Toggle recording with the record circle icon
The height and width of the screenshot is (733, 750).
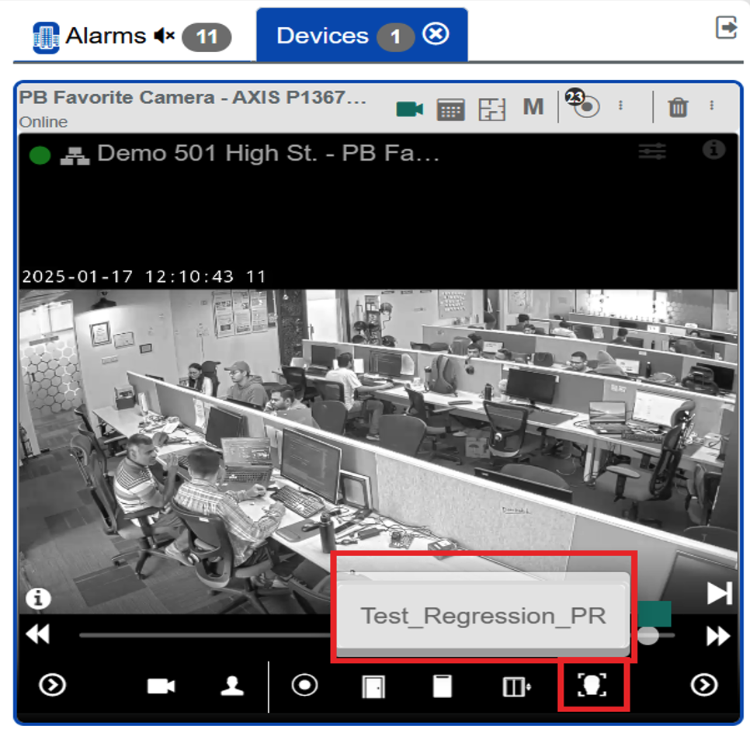pos(304,686)
